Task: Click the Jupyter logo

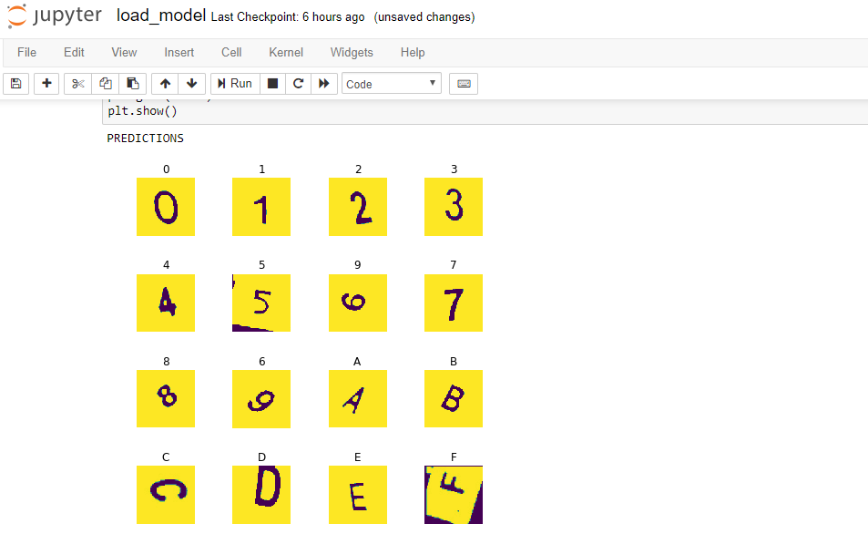Action: (x=55, y=15)
